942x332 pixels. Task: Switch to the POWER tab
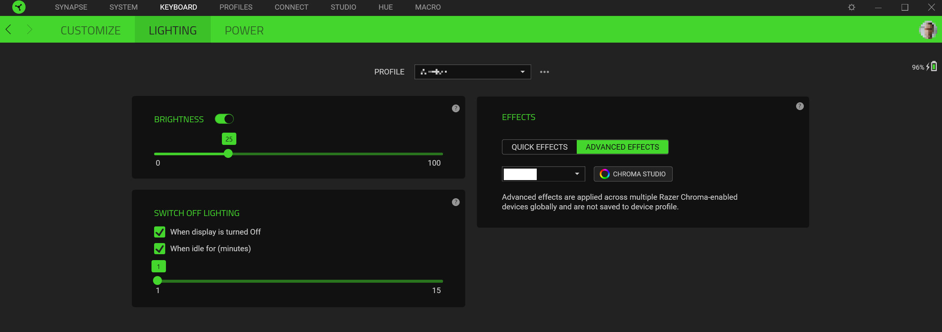(244, 30)
